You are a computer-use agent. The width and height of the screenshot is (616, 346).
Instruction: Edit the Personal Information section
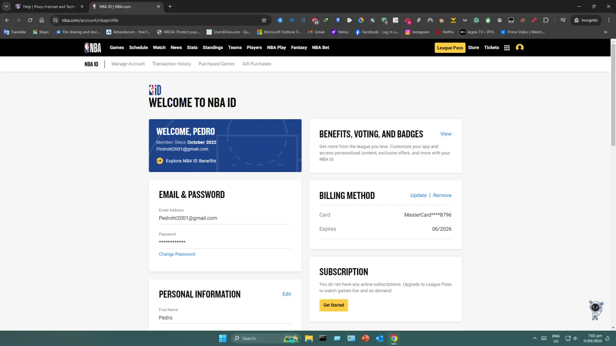pyautogui.click(x=287, y=294)
